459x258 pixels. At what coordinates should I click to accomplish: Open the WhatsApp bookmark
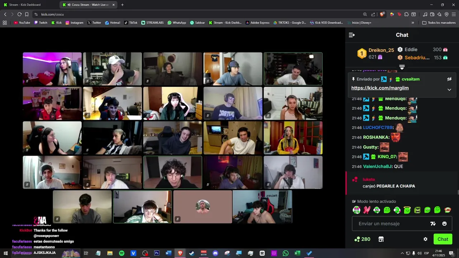pos(177,23)
